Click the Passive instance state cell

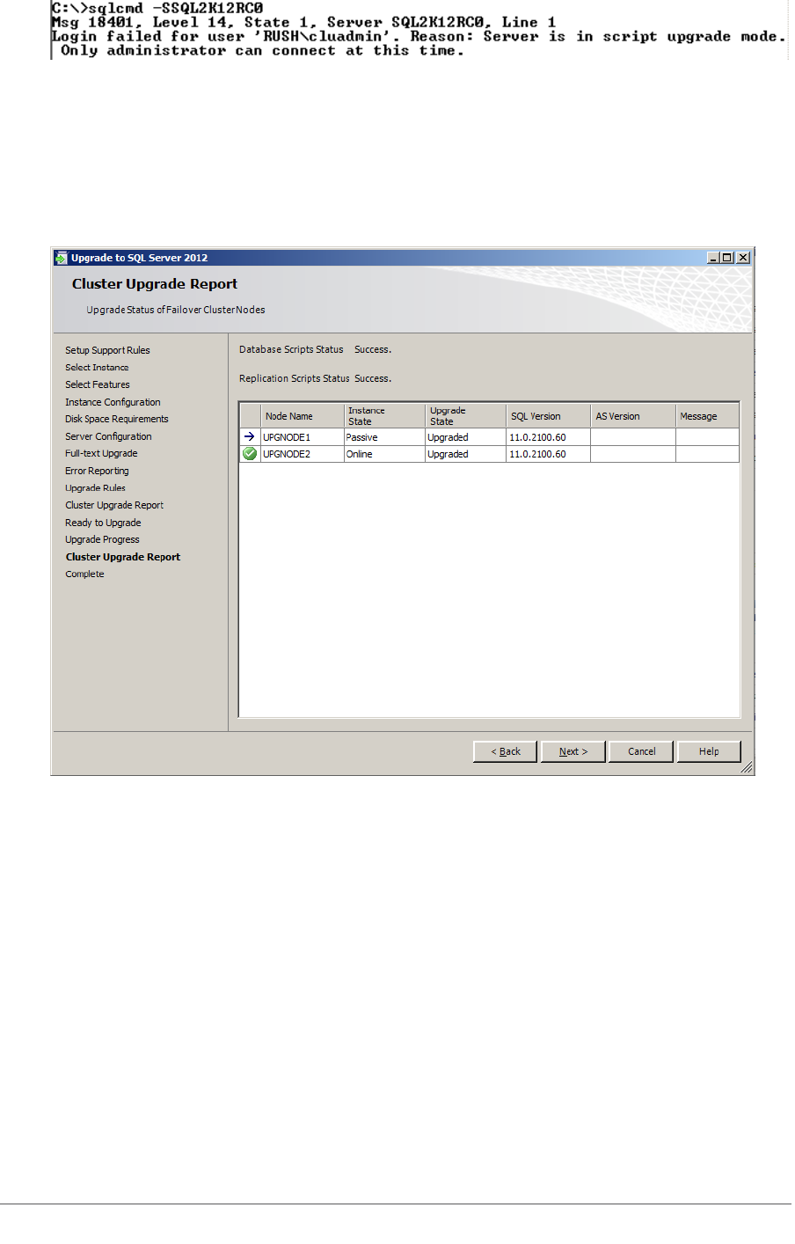pyautogui.click(x=385, y=437)
